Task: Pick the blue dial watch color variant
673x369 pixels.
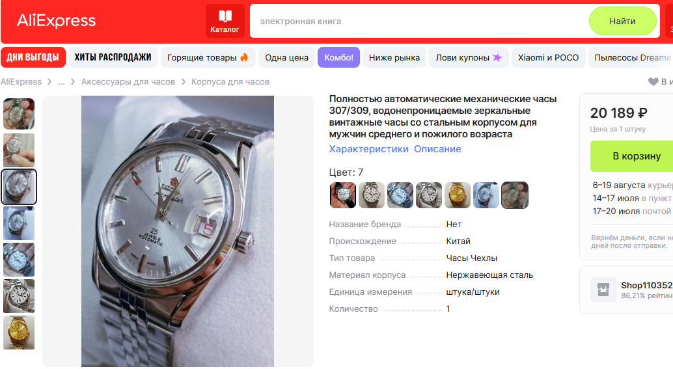Action: coord(400,195)
